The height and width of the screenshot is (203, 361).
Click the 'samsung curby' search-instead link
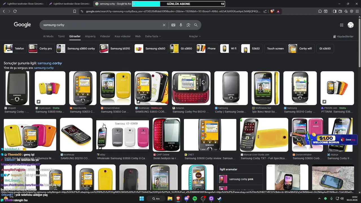tap(44, 68)
